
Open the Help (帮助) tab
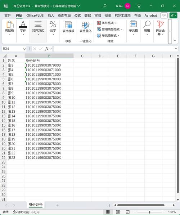pyautogui.click(x=138, y=15)
